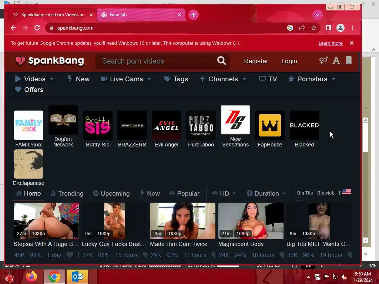Click the muted volume tray icon
Screen dimensions: 379x284
point(344,277)
